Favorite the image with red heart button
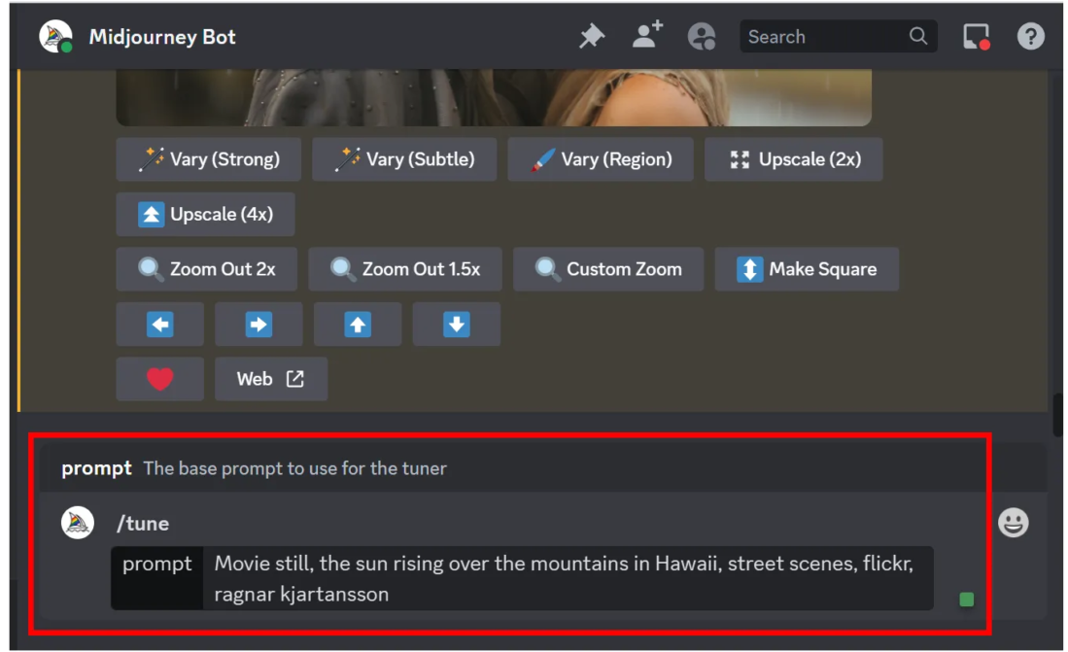 point(159,379)
